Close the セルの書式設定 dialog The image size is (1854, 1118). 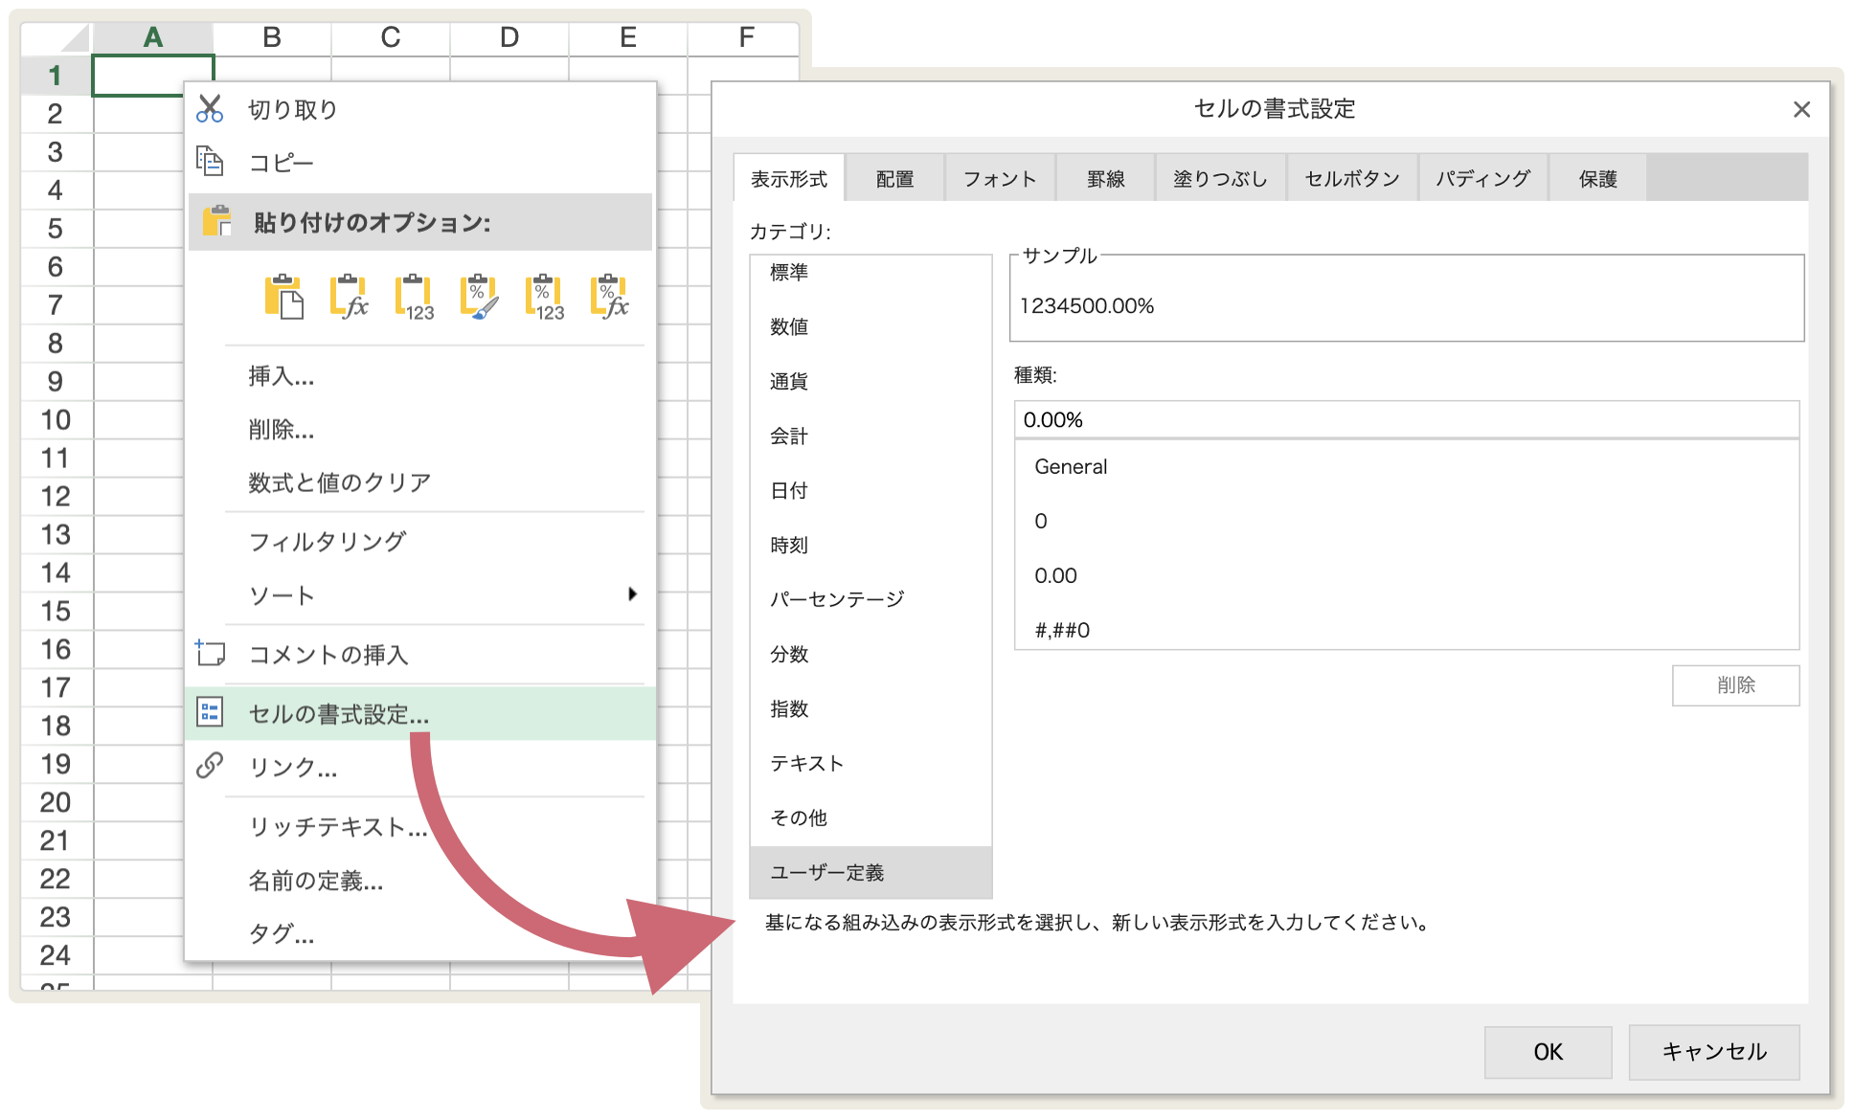(1801, 109)
